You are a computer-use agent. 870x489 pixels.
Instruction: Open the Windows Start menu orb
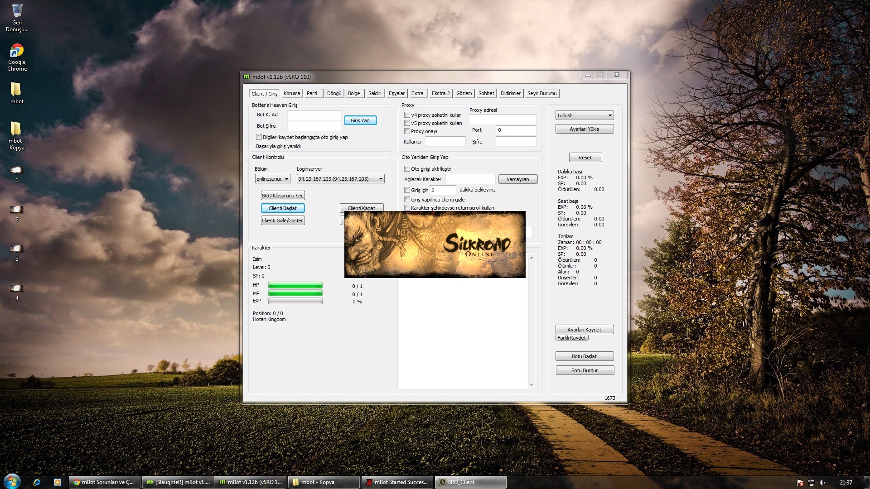tap(12, 482)
